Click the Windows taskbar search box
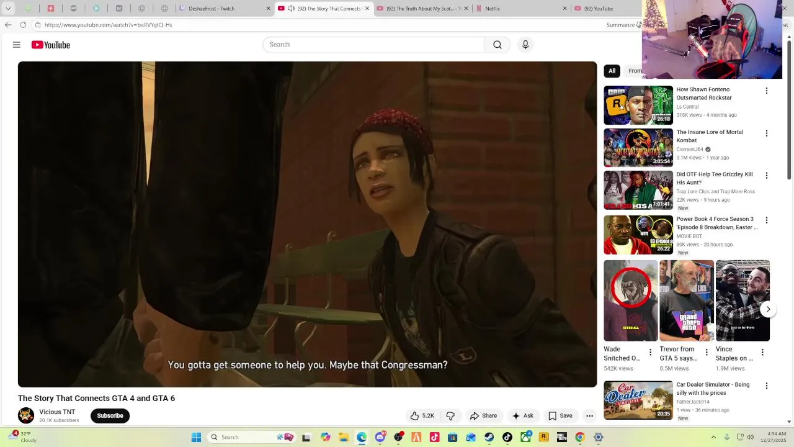This screenshot has width=794, height=447. tap(251, 437)
